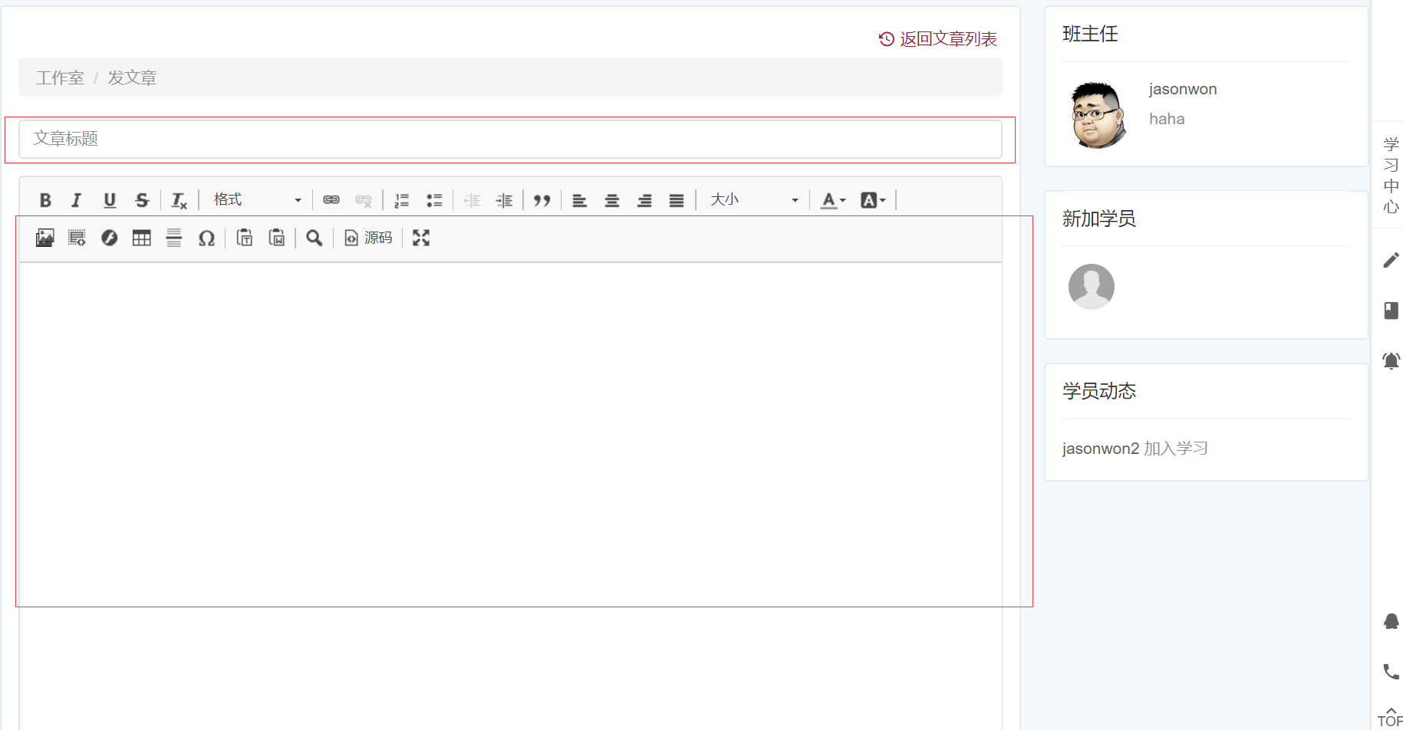The height and width of the screenshot is (730, 1403).
Task: Insert a special character (omega)
Action: point(206,238)
